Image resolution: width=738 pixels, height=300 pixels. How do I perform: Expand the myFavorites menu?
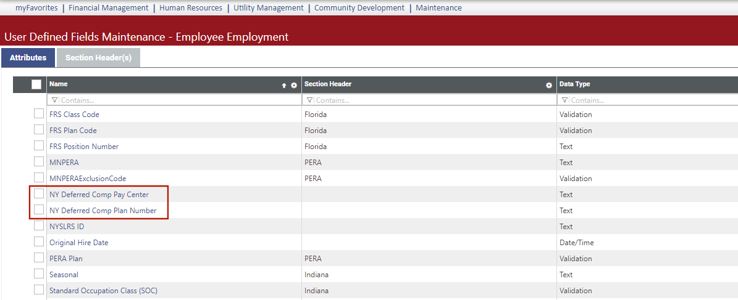[36, 8]
